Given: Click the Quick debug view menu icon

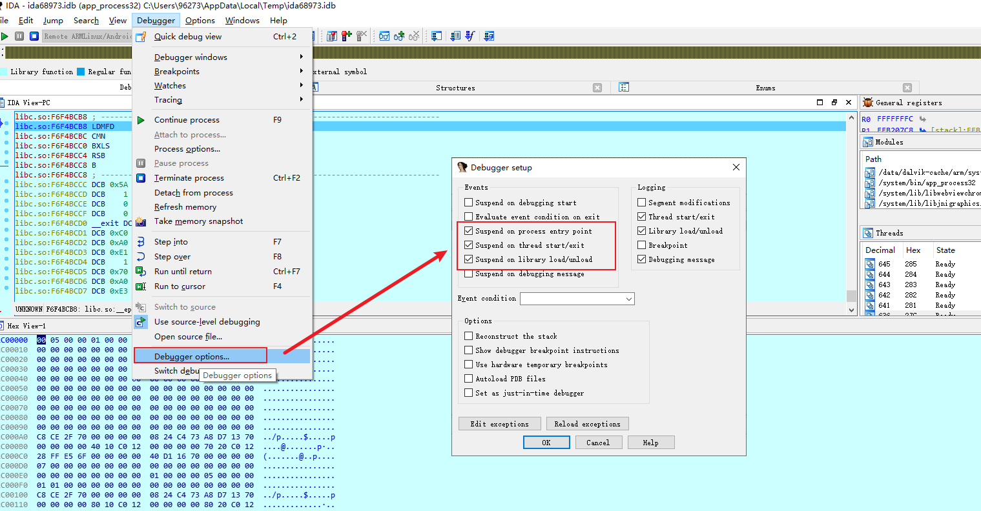Looking at the screenshot, I should (141, 37).
